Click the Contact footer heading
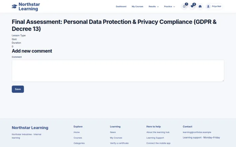Image resolution: width=236 pixels, height=147 pixels. click(x=187, y=127)
